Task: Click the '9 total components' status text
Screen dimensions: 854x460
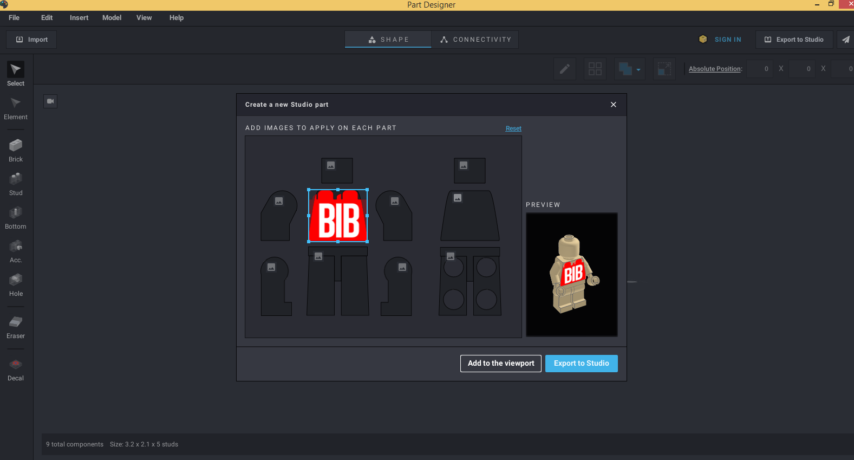Action: pyautogui.click(x=75, y=444)
